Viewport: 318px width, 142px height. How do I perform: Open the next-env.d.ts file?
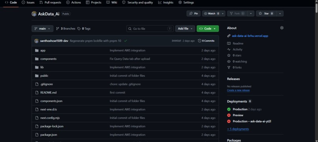tap(49, 109)
